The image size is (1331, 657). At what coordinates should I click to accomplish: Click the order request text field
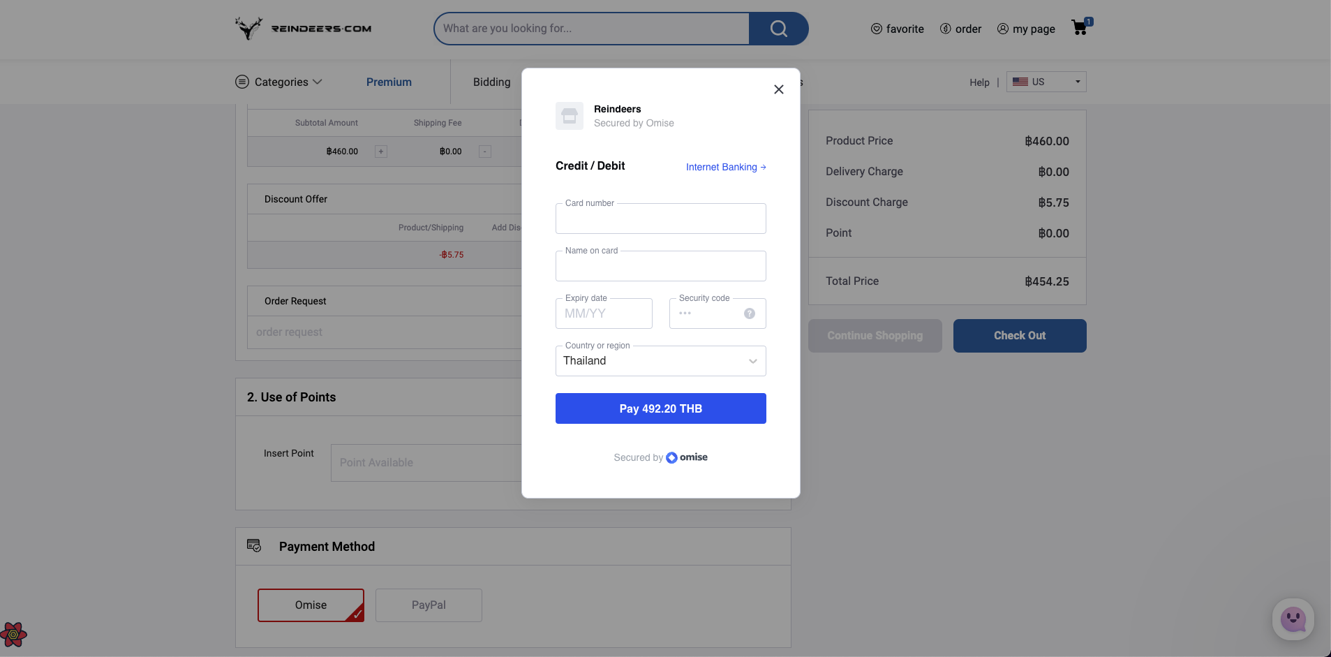385,332
